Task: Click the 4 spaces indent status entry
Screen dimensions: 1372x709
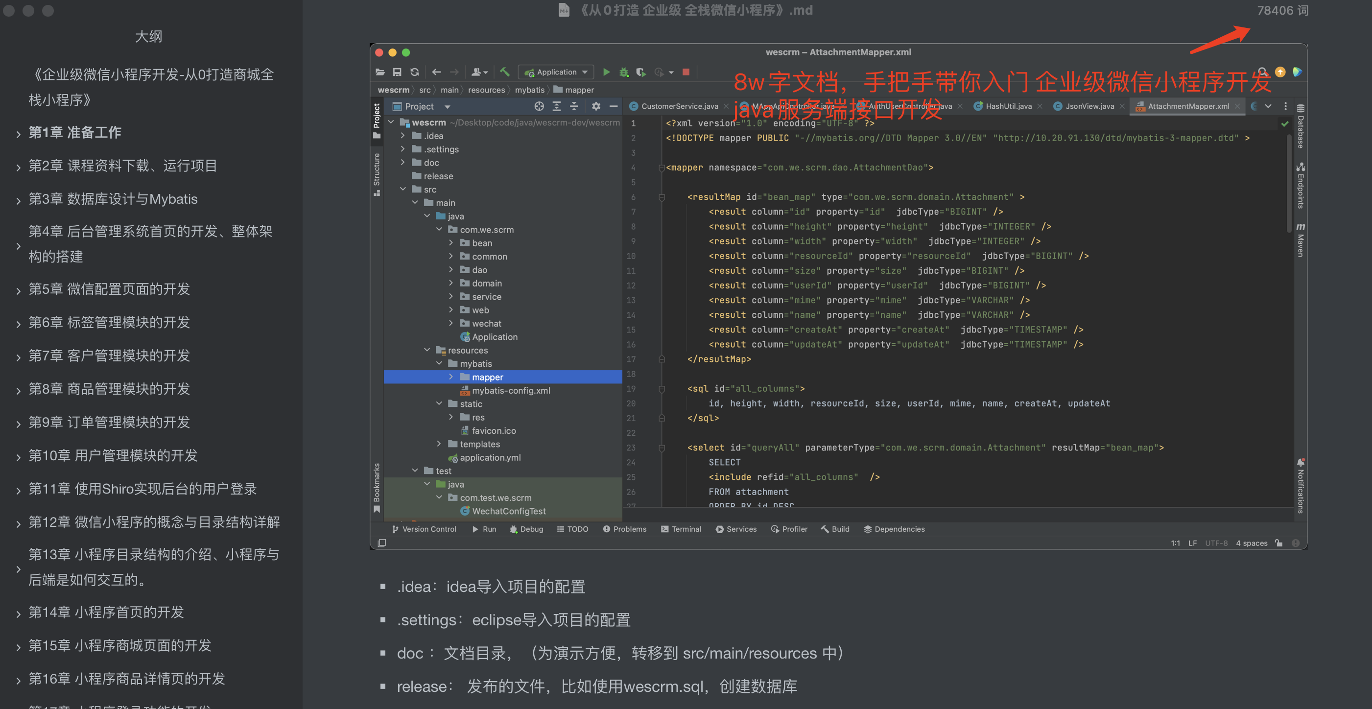Action: tap(1252, 543)
